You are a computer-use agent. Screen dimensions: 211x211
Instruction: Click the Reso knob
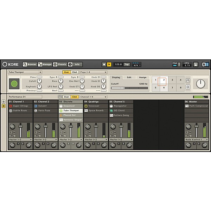click(61, 81)
